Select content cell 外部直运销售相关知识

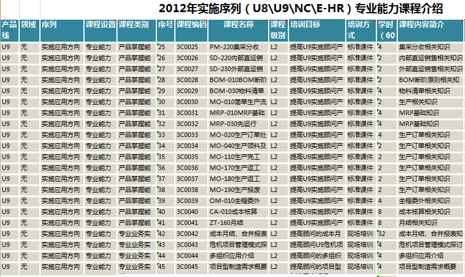(431, 69)
